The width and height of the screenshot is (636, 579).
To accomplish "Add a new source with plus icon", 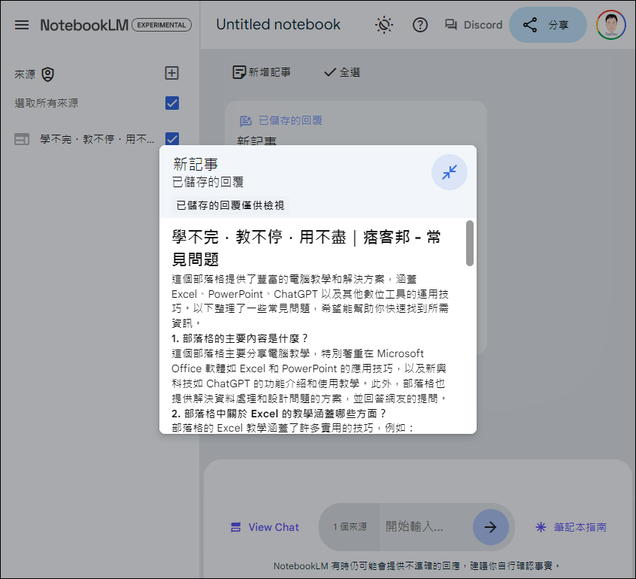I will click(x=172, y=73).
